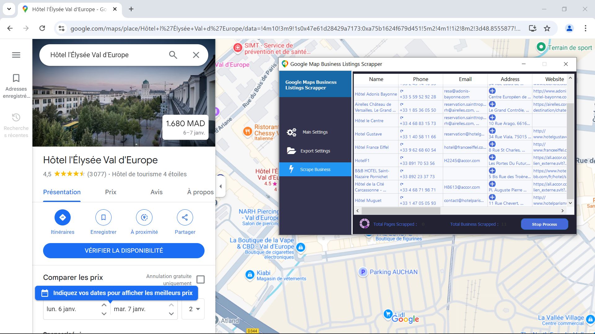Click the Phone column header
595x334 pixels.
pos(421,79)
